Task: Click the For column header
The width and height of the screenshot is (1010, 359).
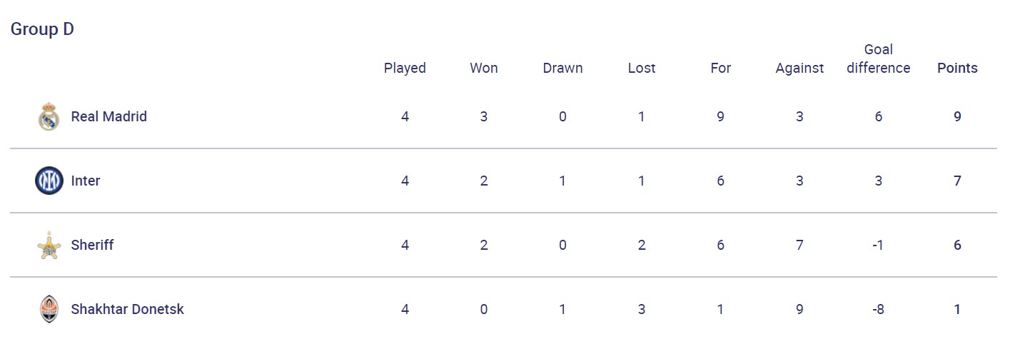Action: pyautogui.click(x=720, y=68)
